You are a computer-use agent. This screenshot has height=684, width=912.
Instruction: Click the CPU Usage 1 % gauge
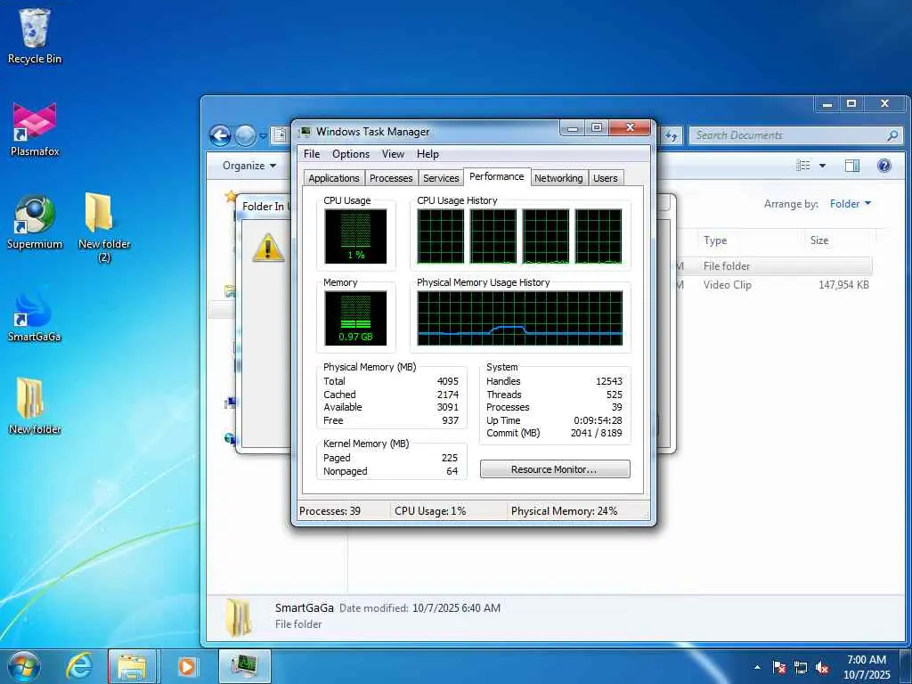pos(355,236)
